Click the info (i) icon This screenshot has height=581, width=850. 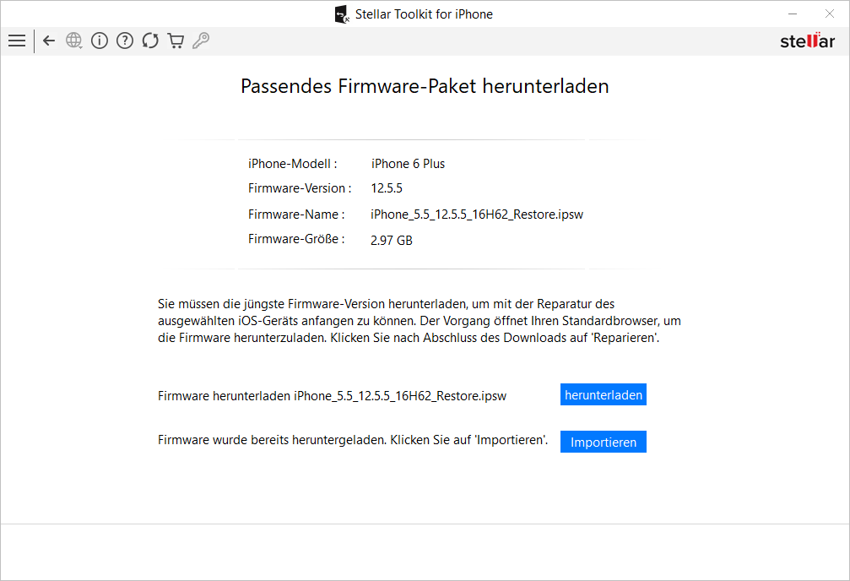point(100,41)
